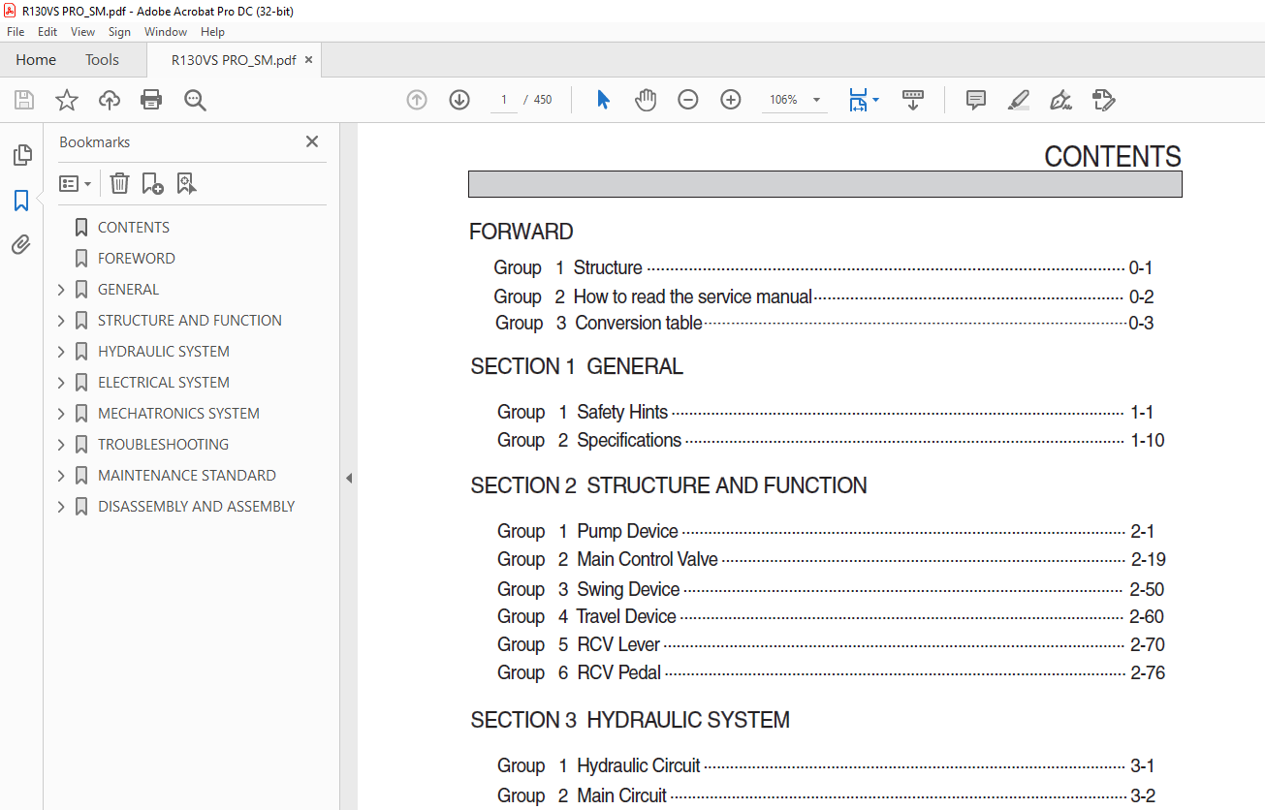This screenshot has height=810, width=1265.
Task: Expand MECHATRONICS SYSTEM bookmark
Action: 61,414
